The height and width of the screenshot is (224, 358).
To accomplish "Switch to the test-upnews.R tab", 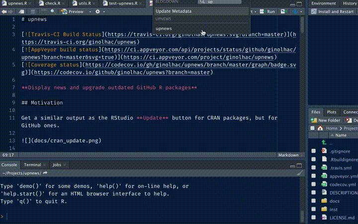I will [x=123, y=3].
